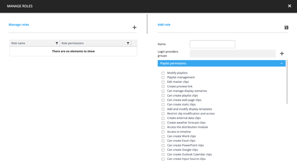Enable Create external data clips
Screen dimensions: 297x167
click(163, 118)
